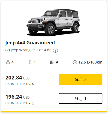This screenshot has height=114, width=108.
Task: Click UNLIMITED FREE 마일 under 202.84 price
Action: click(20, 84)
